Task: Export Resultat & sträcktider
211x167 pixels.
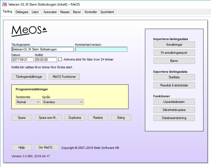Action: point(174,85)
